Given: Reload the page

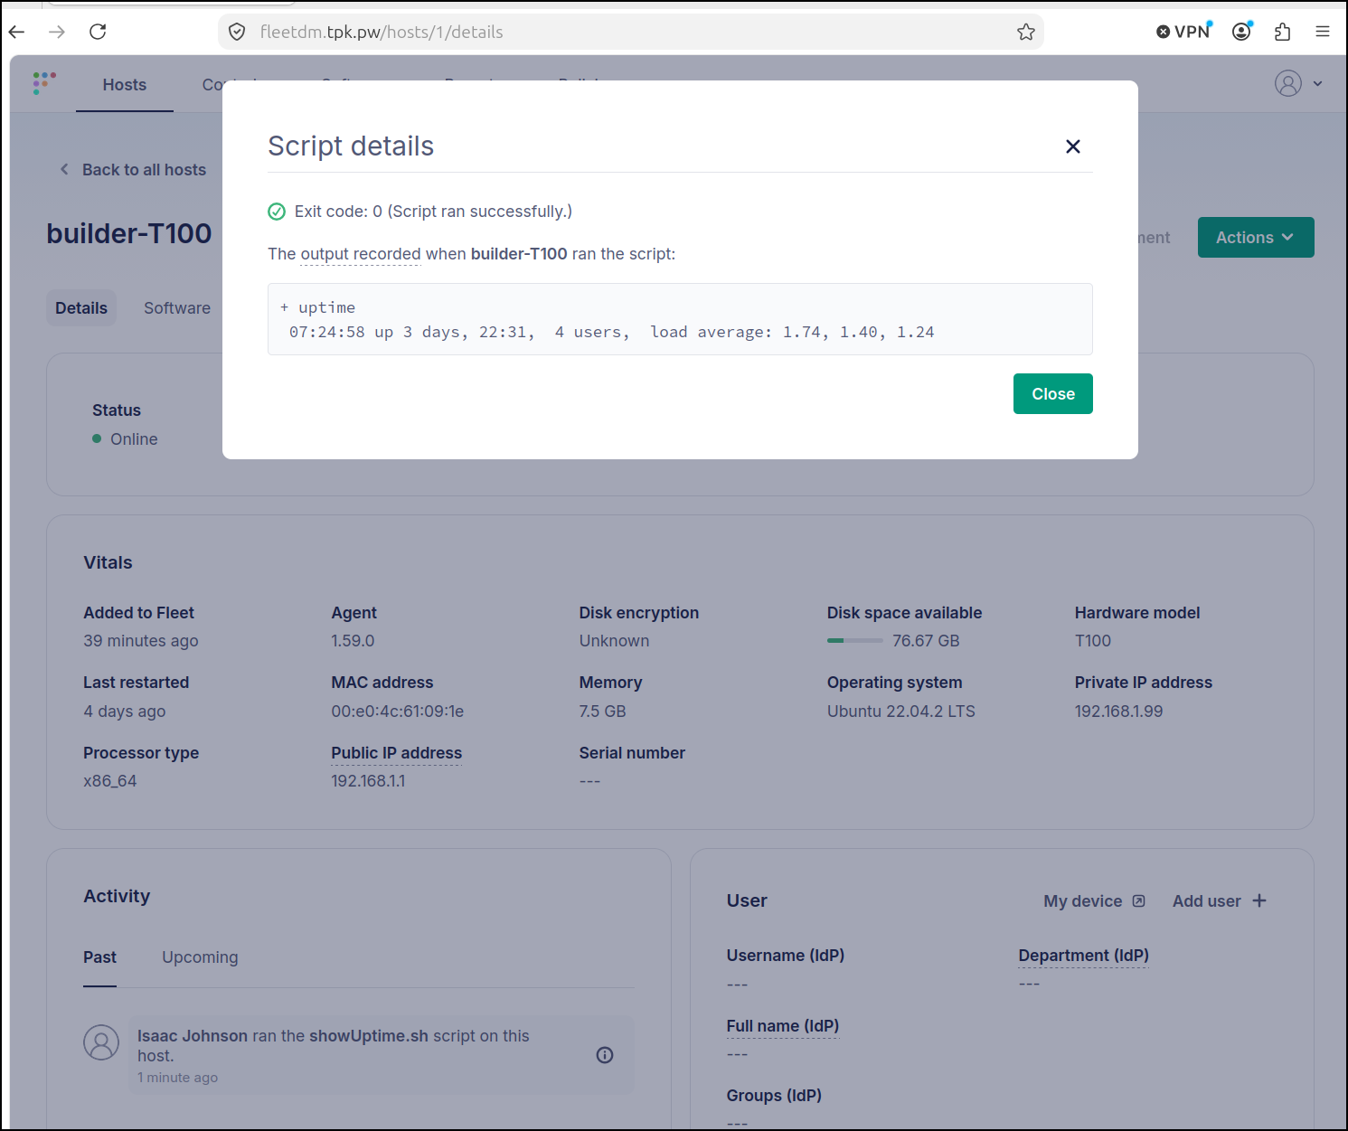Looking at the screenshot, I should 98,33.
